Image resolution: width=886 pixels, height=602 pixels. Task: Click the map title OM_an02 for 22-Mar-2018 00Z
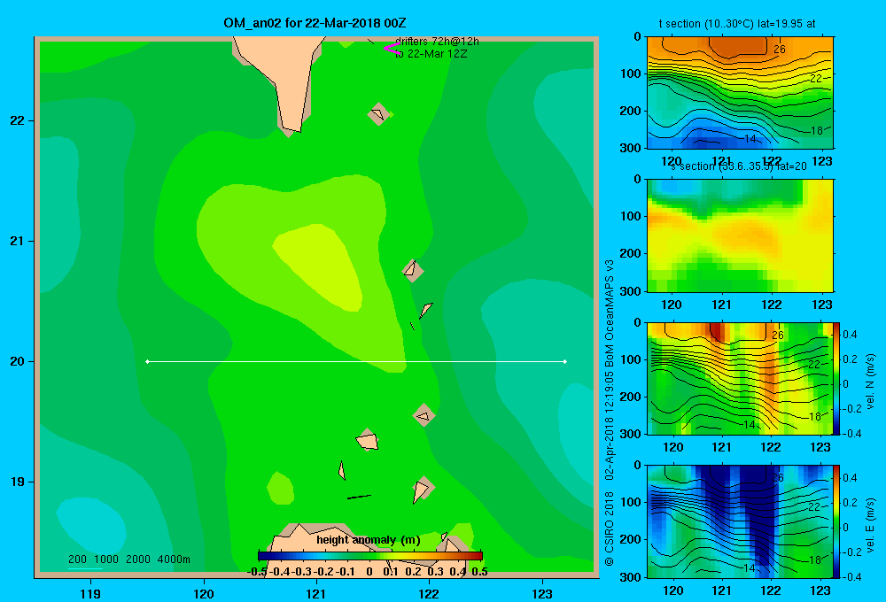pos(315,23)
